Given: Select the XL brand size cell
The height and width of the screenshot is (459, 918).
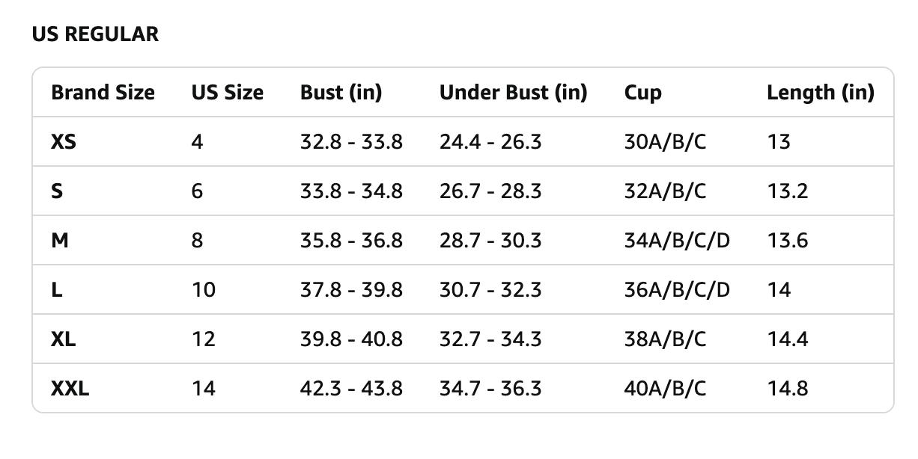Looking at the screenshot, I should pos(63,339).
